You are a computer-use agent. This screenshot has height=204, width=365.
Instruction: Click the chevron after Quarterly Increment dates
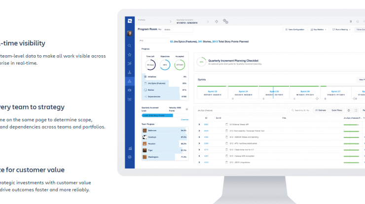(x=208, y=22)
